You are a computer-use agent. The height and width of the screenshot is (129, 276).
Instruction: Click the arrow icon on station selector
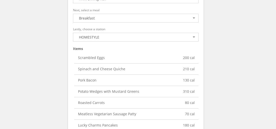(x=194, y=37)
